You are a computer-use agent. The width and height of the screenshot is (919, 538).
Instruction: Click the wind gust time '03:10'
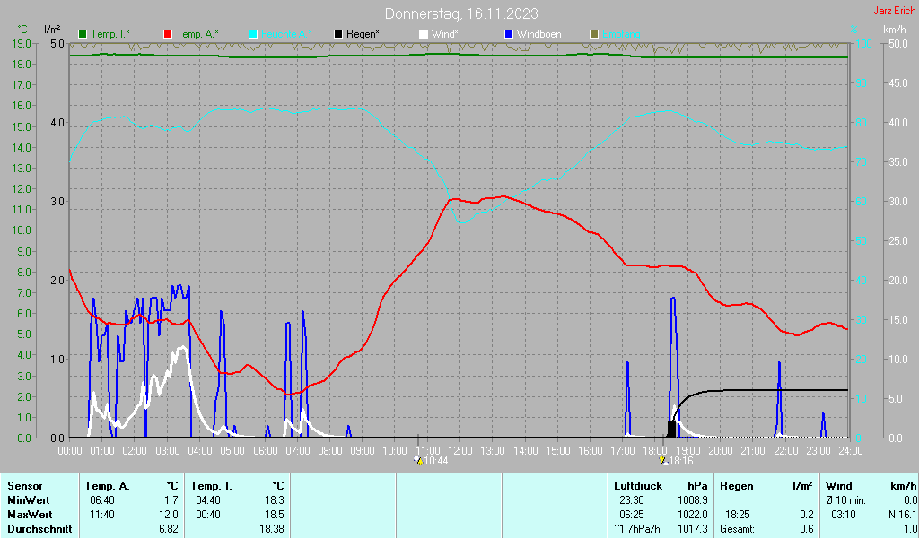pos(844,515)
